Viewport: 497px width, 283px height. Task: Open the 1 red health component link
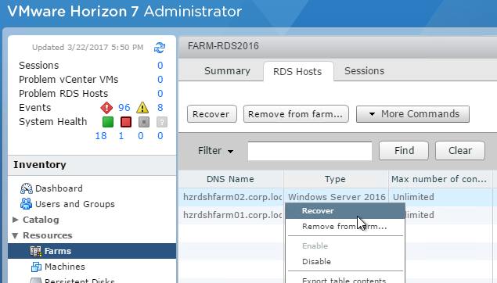121,136
